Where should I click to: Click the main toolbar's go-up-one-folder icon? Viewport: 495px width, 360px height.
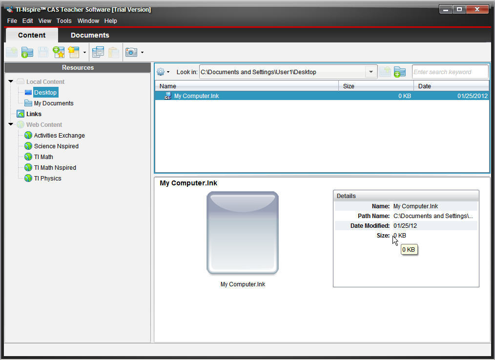click(12, 52)
